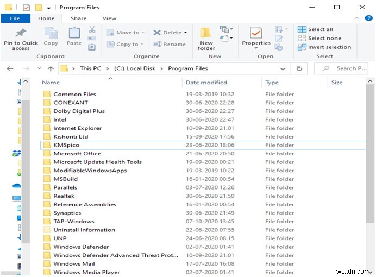Click This PC in address bar
The height and width of the screenshot is (277, 376).
[x=91, y=68]
